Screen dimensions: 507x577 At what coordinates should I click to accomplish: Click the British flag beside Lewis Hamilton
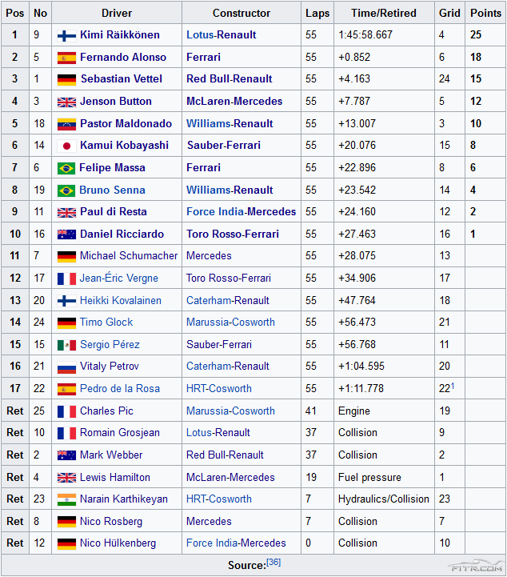pos(66,478)
